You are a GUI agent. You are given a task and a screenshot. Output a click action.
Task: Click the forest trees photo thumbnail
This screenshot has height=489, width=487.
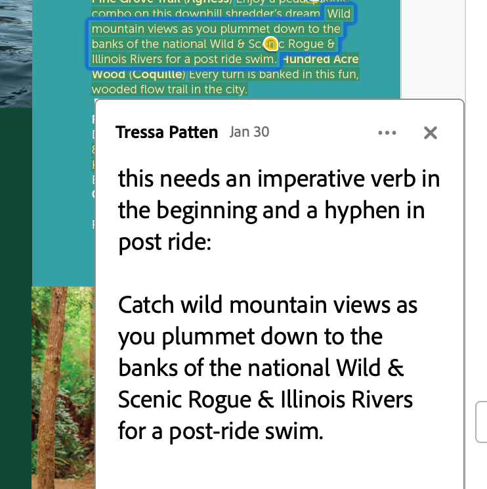63,388
